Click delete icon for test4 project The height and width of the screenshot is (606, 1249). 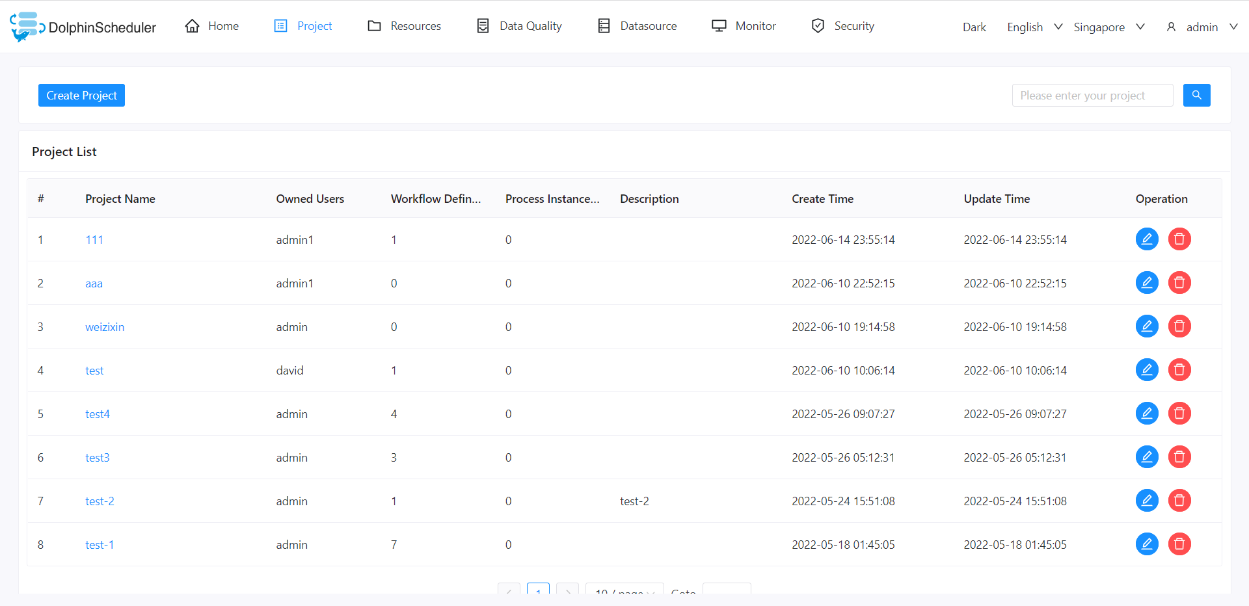(1179, 414)
